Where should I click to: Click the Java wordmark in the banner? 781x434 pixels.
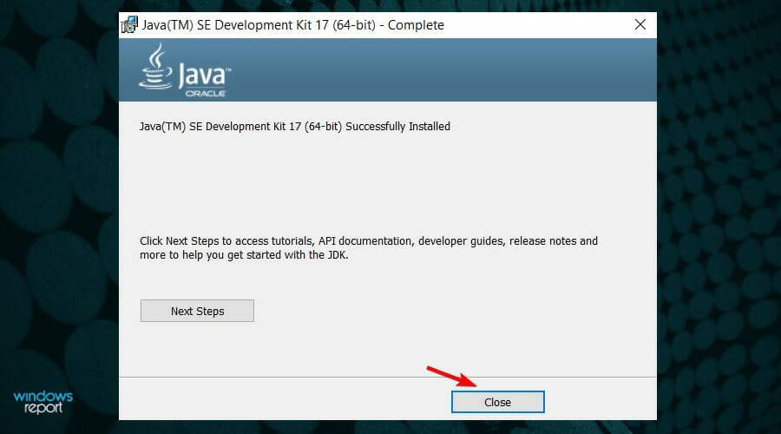click(204, 76)
